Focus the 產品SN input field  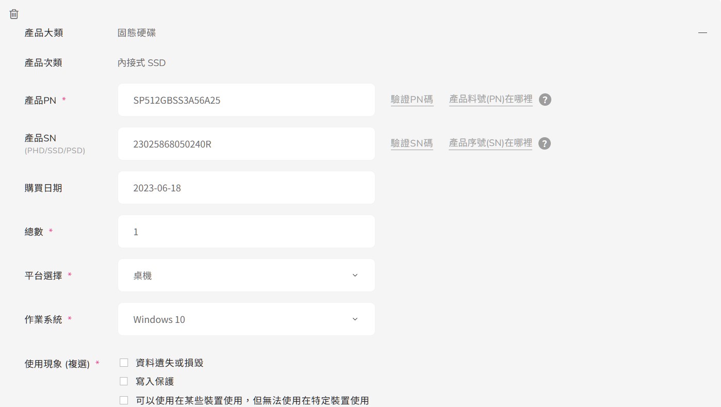coord(246,144)
